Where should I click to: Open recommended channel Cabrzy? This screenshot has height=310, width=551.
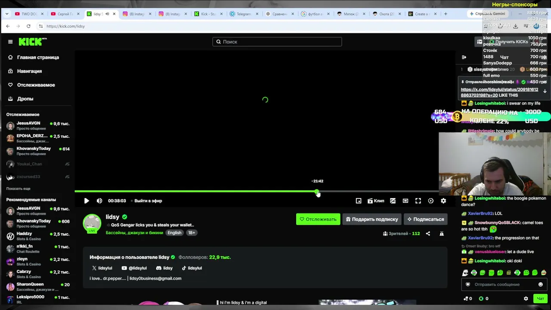pyautogui.click(x=38, y=274)
